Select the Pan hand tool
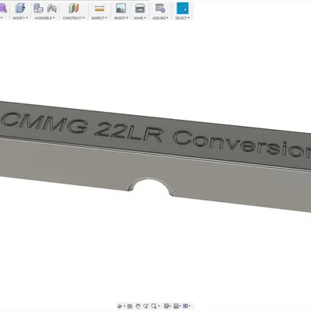This screenshot has height=311, width=311. pyautogui.click(x=138, y=306)
